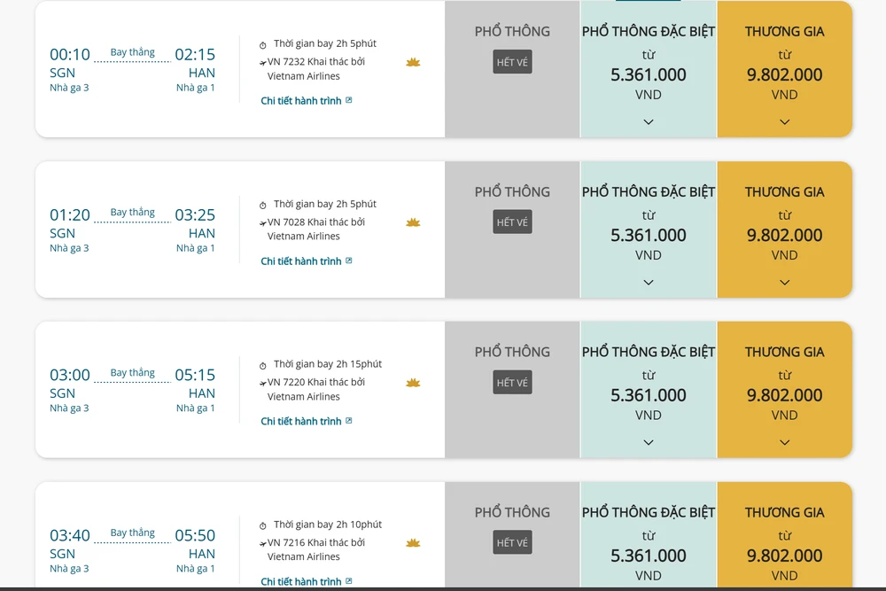Select Thương Gia price on 03:40 flight
886x591 pixels.
coord(784,556)
